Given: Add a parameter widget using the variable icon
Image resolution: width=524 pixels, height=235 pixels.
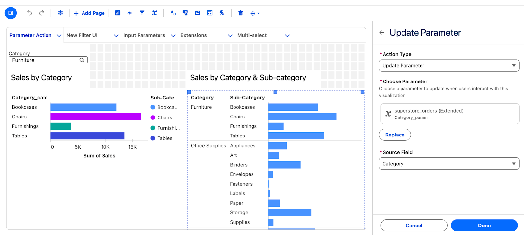Looking at the screenshot, I should click(x=154, y=13).
